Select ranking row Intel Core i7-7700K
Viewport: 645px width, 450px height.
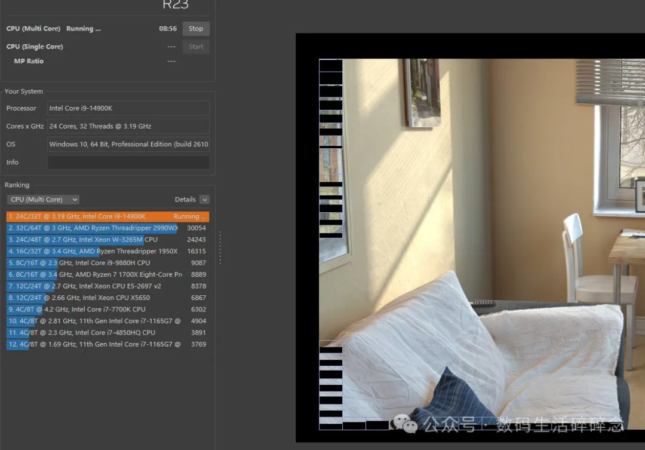click(x=107, y=309)
